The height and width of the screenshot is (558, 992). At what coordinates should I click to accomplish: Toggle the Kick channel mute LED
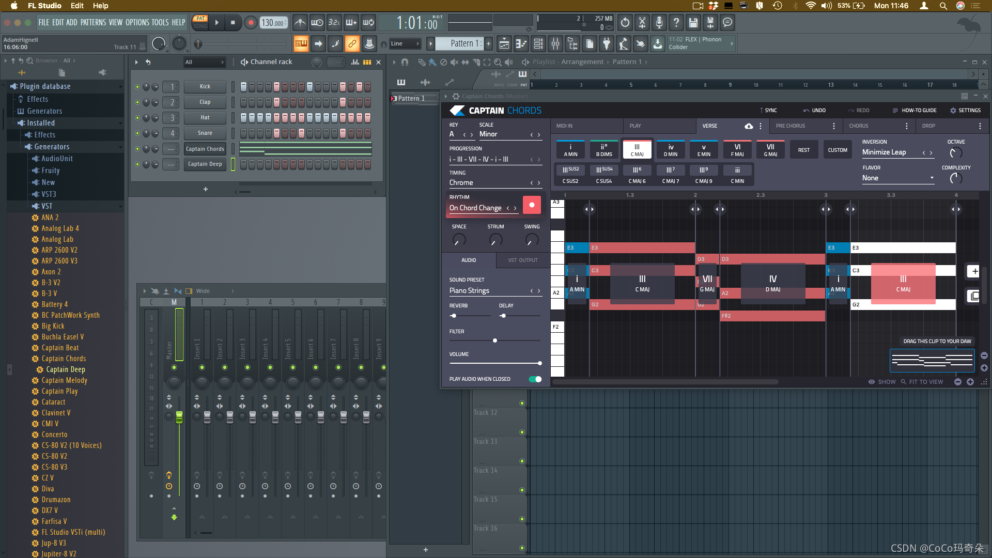(x=137, y=87)
